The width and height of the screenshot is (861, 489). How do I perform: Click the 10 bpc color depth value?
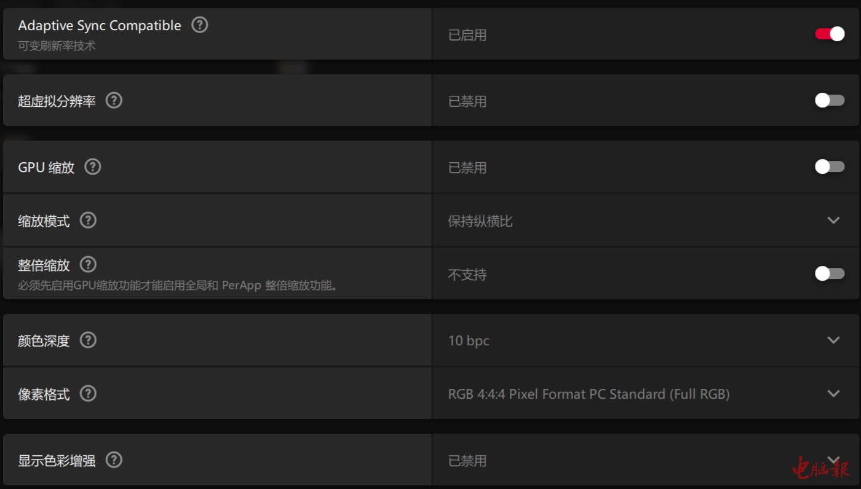point(469,340)
